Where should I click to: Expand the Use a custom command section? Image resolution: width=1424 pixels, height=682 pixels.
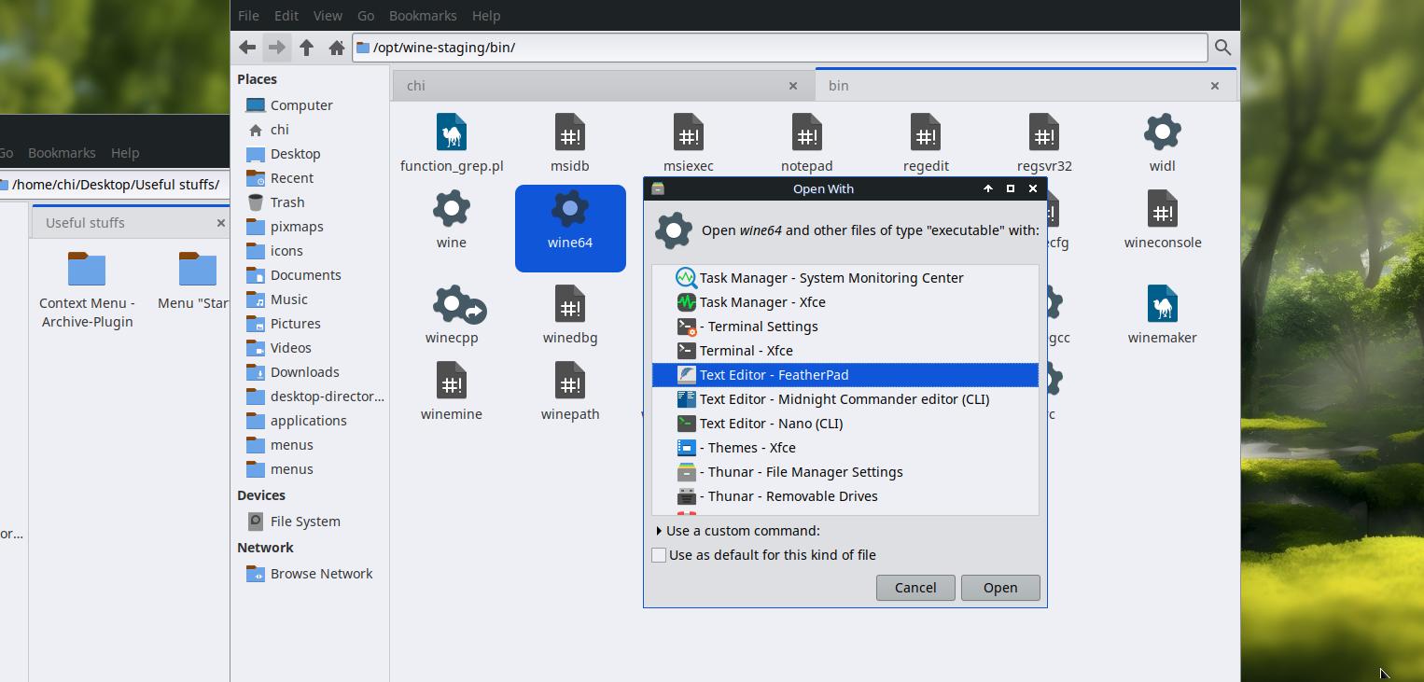pos(659,531)
